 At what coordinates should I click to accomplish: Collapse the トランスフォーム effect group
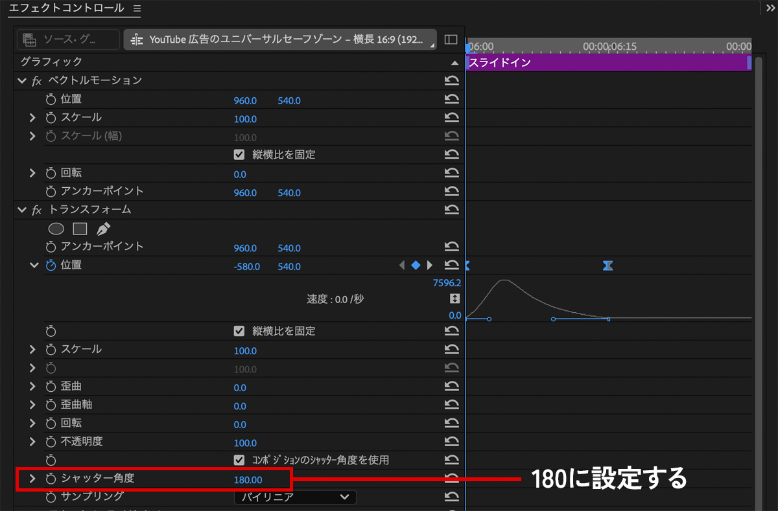tap(23, 210)
